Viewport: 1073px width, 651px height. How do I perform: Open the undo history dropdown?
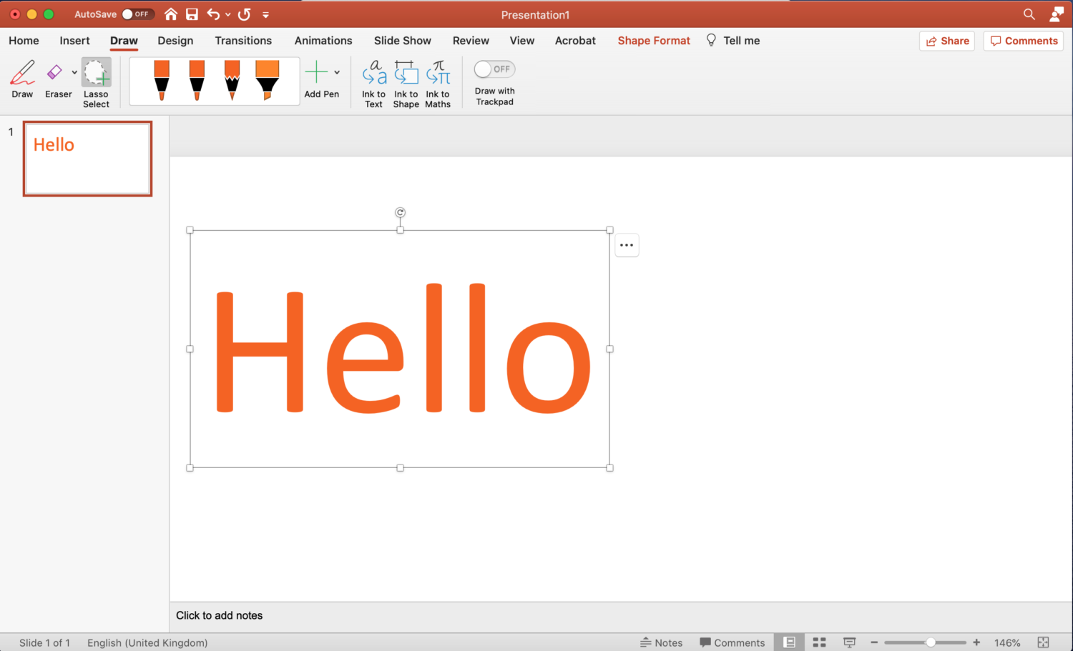(x=227, y=14)
